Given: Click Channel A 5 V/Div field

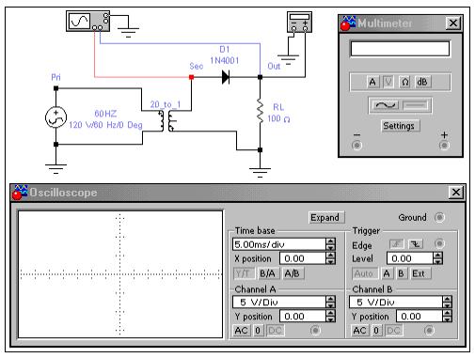Looking at the screenshot, I should tap(279, 303).
